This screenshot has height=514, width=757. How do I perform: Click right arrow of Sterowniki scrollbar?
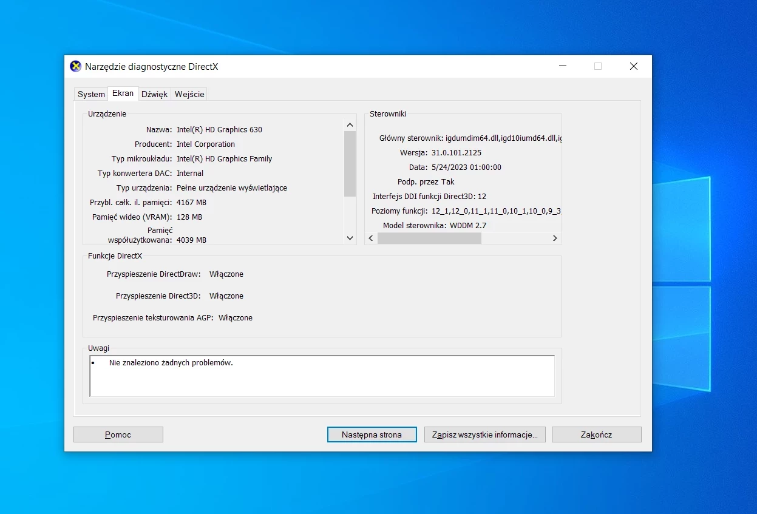tap(555, 238)
